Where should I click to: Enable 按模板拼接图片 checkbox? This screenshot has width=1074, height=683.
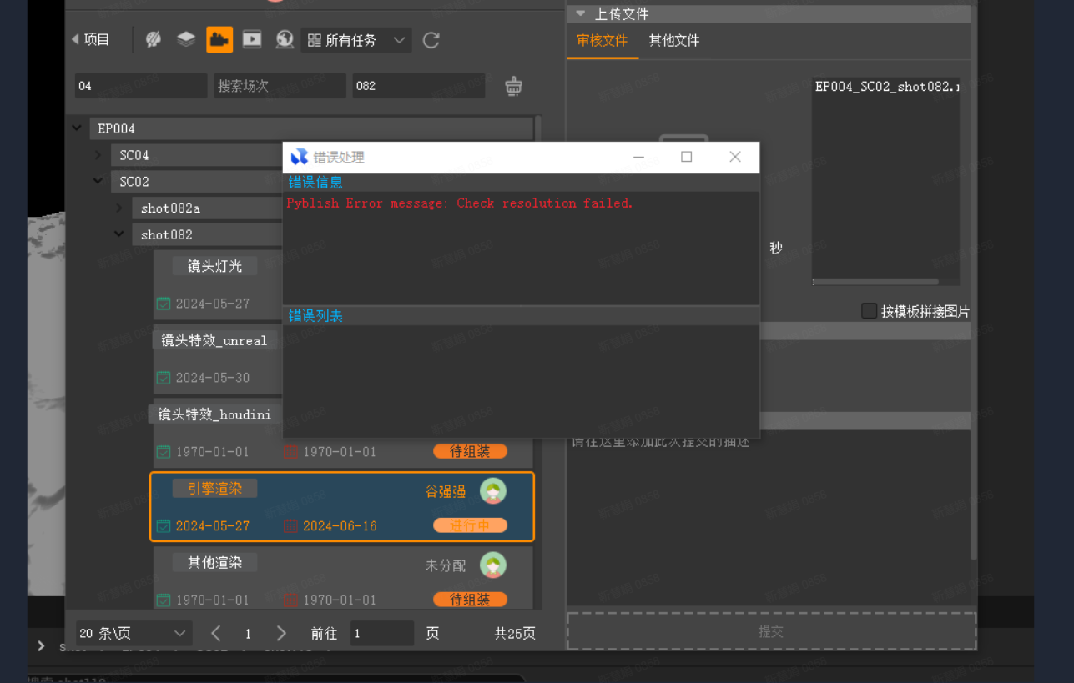(869, 311)
